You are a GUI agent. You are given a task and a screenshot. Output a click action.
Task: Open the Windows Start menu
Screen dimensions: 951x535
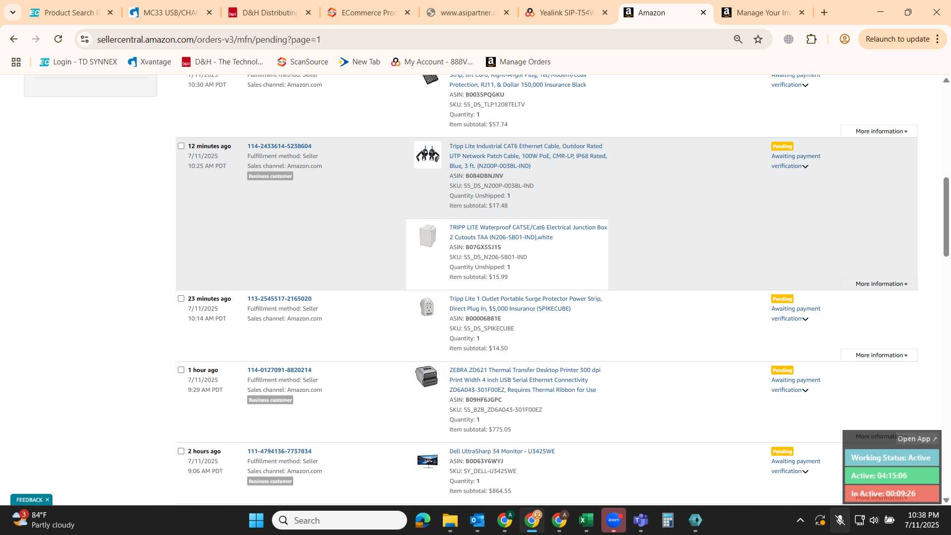click(256, 520)
